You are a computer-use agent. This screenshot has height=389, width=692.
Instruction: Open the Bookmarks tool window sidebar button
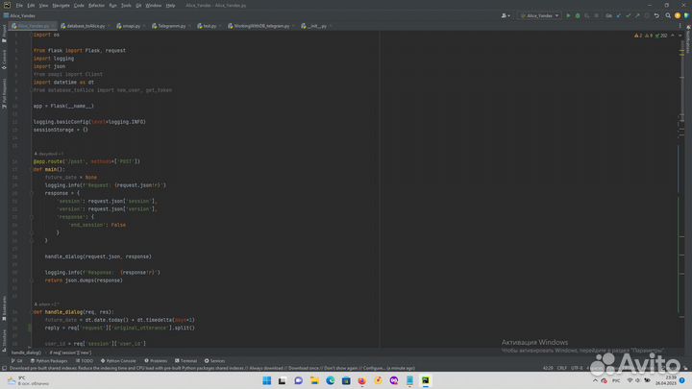point(4,308)
